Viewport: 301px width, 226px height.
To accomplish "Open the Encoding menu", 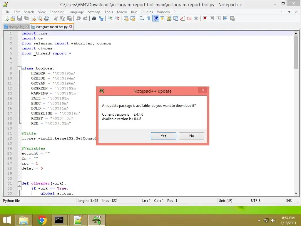I will pos(57,12).
